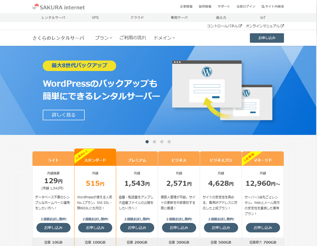Open コントロールパネル external link
This screenshot has width=317, height=246.
(x=224, y=26)
